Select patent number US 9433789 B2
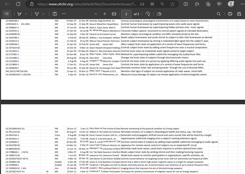The image size is (245, 174). (13, 145)
